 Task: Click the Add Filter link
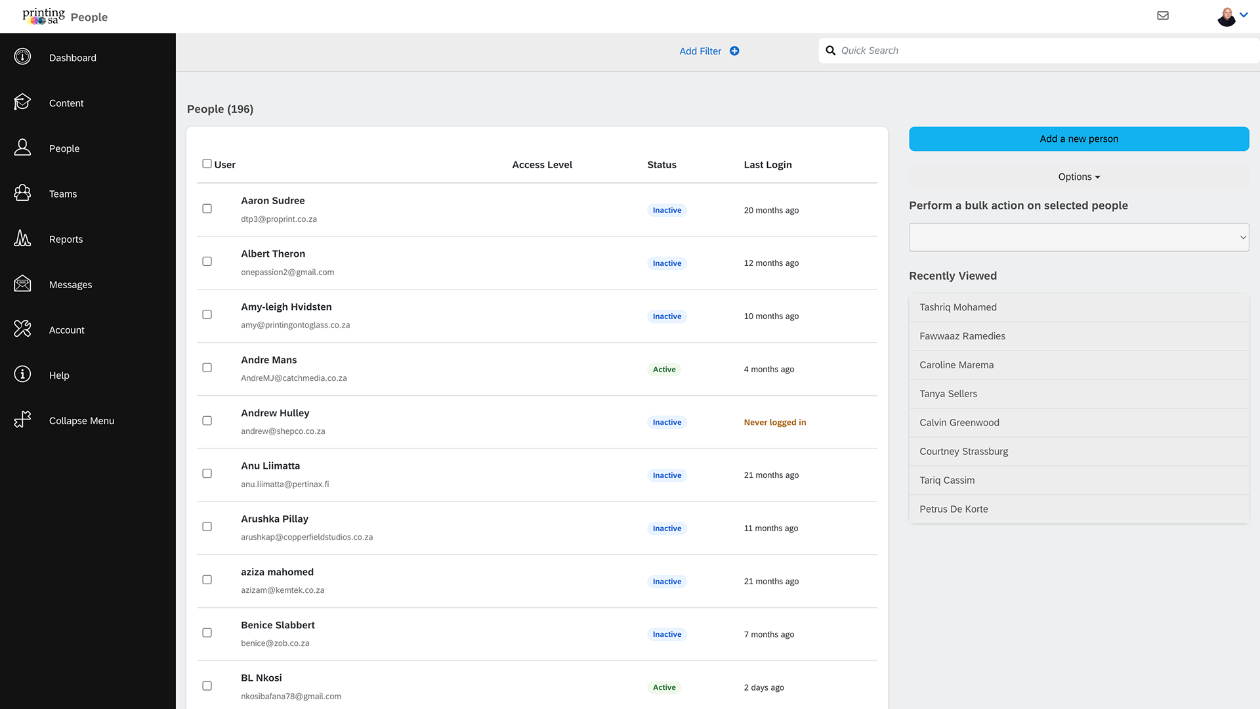[700, 51]
